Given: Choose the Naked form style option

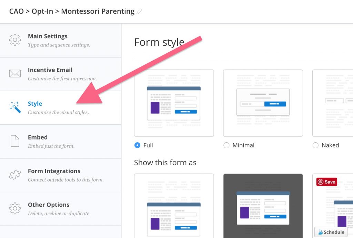Looking at the screenshot, I should click(x=316, y=145).
